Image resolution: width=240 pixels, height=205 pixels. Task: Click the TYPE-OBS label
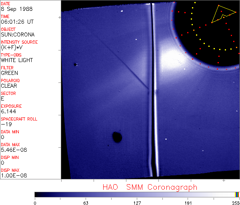[11, 55]
